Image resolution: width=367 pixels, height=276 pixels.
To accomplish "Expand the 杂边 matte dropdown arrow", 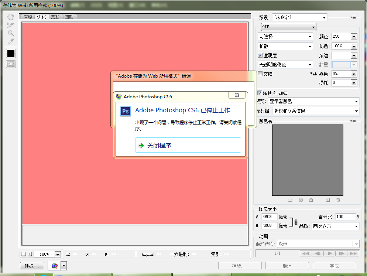I will pos(354,55).
